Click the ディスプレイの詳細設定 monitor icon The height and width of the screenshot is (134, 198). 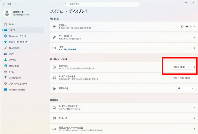54,108
